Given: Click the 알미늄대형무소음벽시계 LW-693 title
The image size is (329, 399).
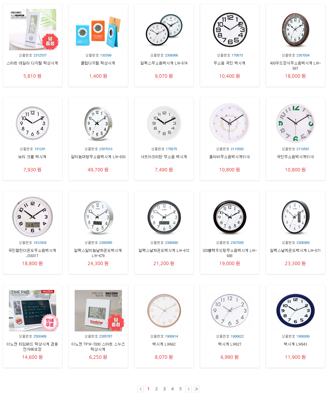Looking at the screenshot, I should (x=98, y=157).
